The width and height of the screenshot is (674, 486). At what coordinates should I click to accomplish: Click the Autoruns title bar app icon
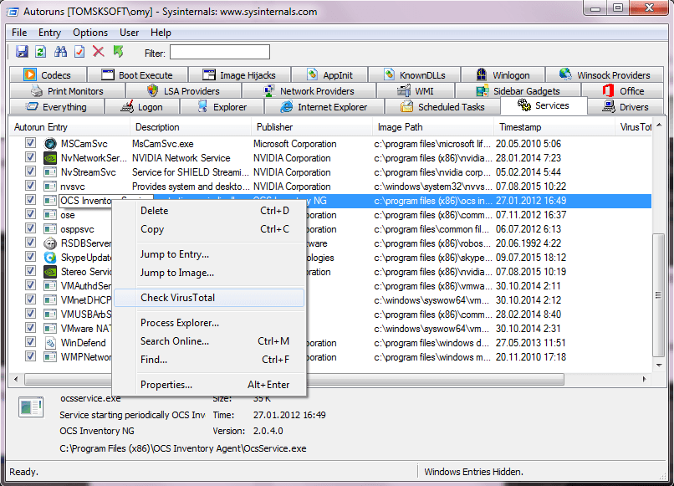click(13, 12)
